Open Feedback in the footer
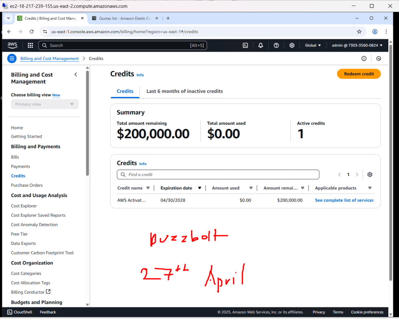Screen dimensions: 399x319 (x=48, y=312)
